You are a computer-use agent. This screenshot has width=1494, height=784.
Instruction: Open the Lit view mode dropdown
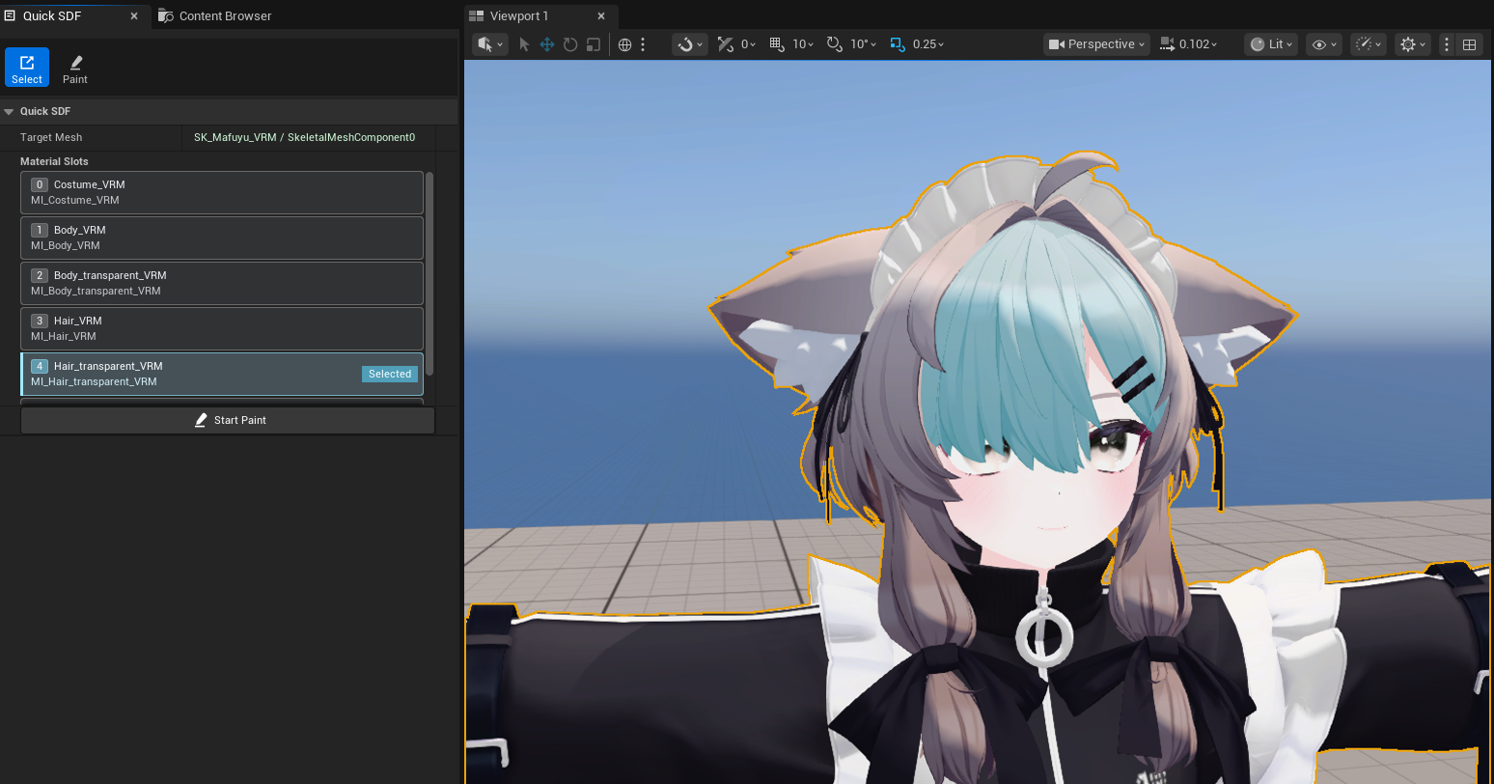coord(1271,44)
